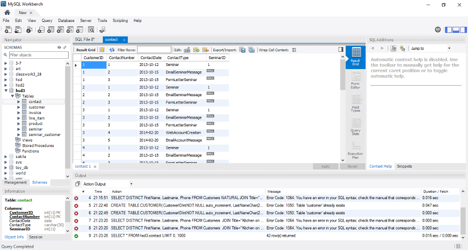Open the schema inspector icon
Screen dimensions: 468x250
coord(29,30)
